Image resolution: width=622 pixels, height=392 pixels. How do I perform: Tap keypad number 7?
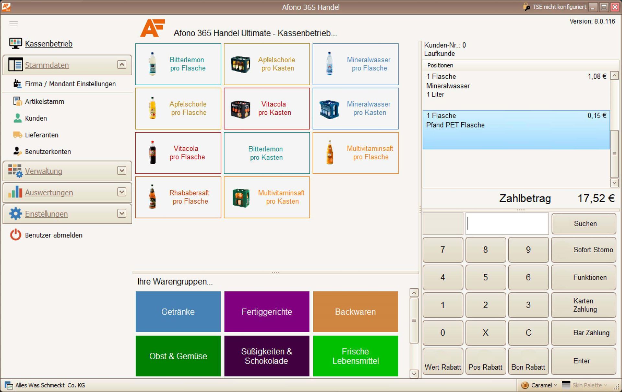(x=443, y=250)
